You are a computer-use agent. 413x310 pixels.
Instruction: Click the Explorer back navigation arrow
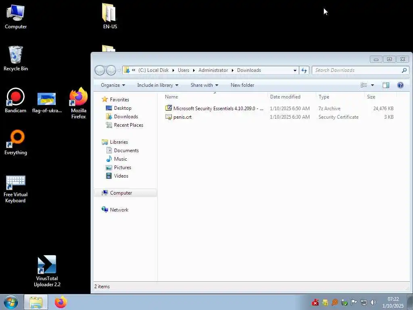[x=100, y=70]
